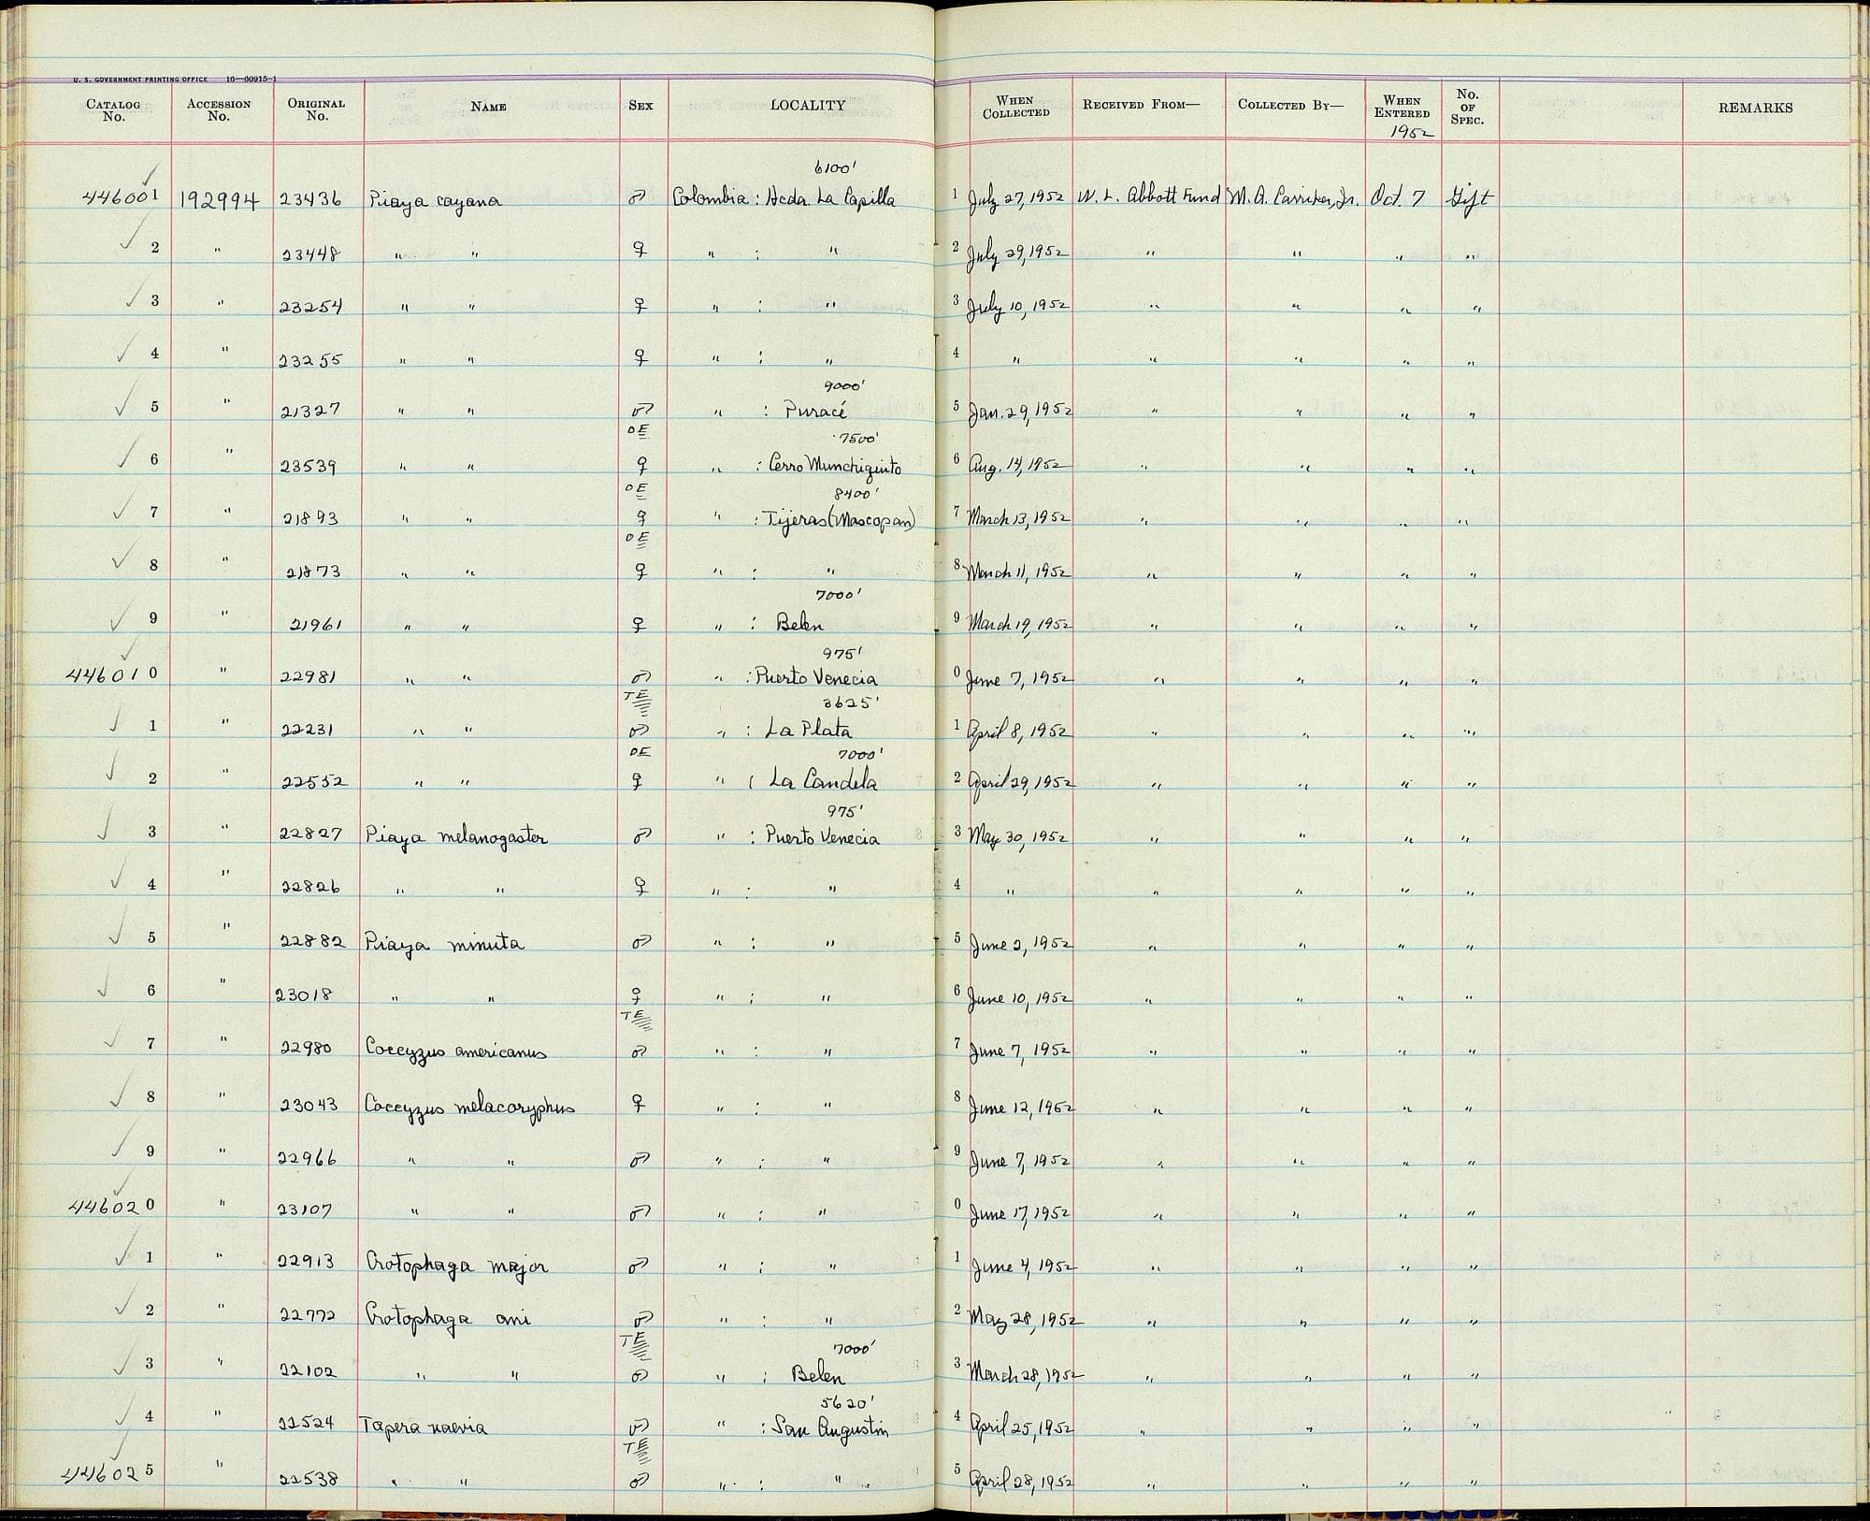Viewport: 1870px width, 1521px height.
Task: Click original number 23539
Action: pyautogui.click(x=310, y=466)
